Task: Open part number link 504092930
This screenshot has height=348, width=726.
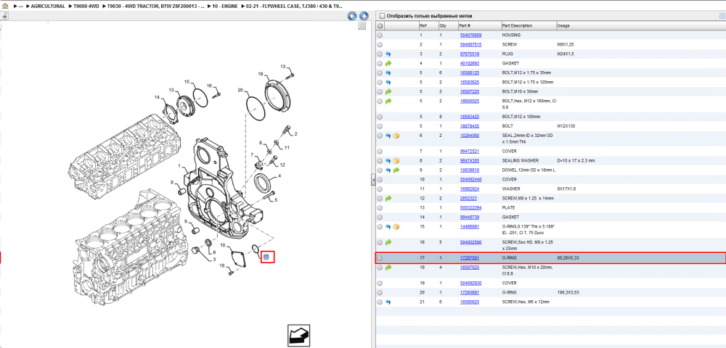Action: point(470,283)
